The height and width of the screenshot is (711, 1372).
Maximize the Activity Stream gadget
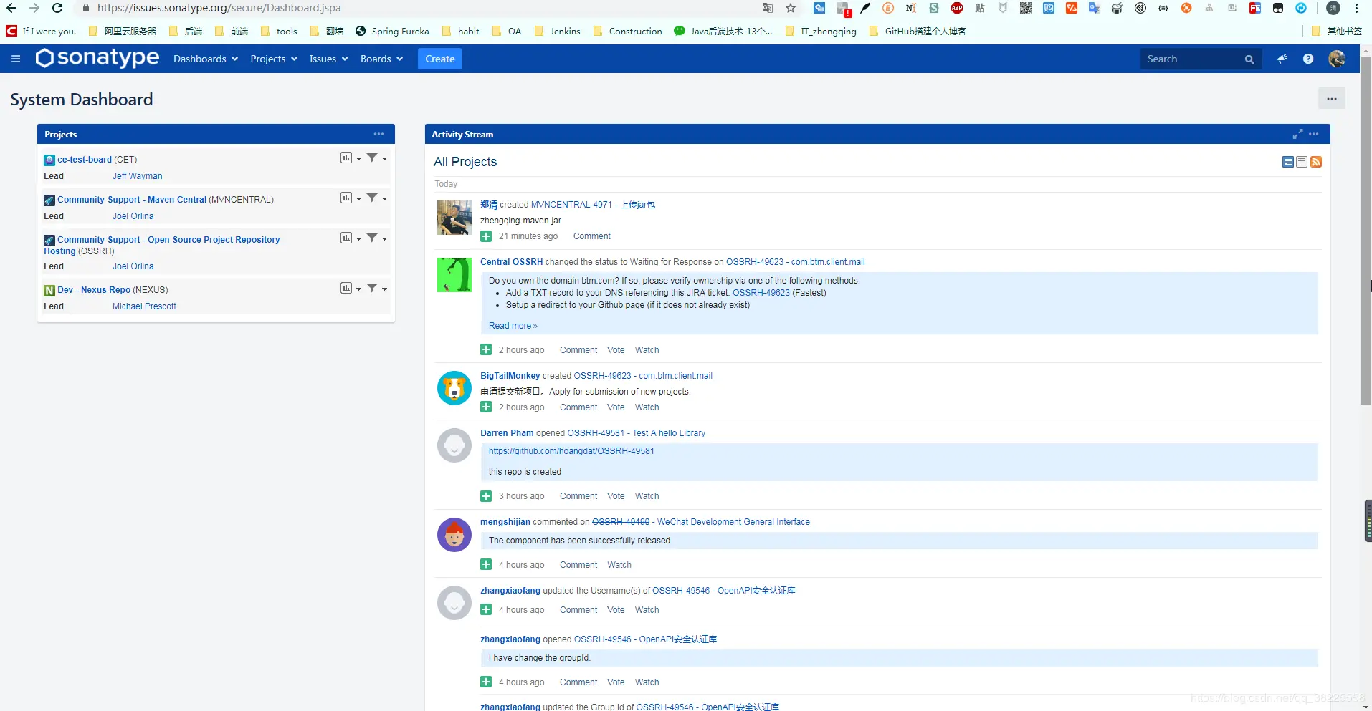[1297, 134]
